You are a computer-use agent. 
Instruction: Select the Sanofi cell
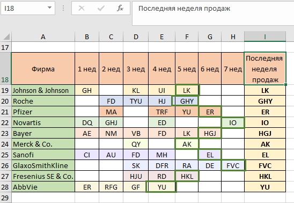tap(43, 155)
